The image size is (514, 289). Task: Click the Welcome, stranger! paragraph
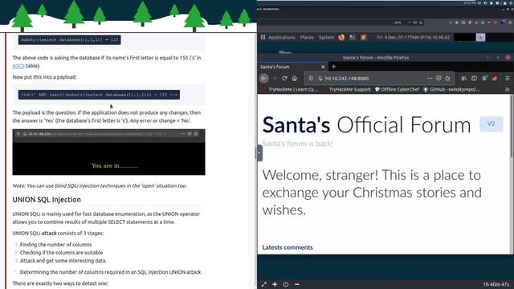tap(372, 193)
